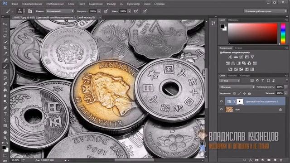This screenshot has height=163, width=290.
Task: Select the Eyedropper tool
Action: tap(5, 53)
